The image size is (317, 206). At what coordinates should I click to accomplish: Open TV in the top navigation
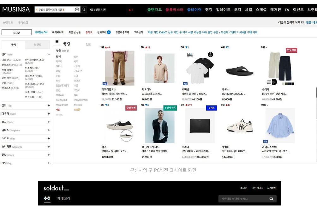287,10
